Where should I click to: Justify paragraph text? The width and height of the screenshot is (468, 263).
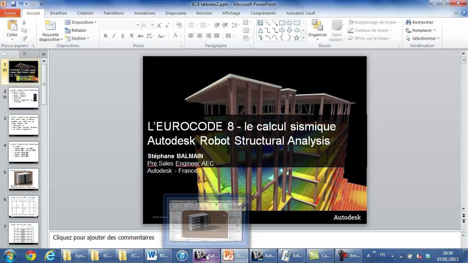pyautogui.click(x=217, y=36)
